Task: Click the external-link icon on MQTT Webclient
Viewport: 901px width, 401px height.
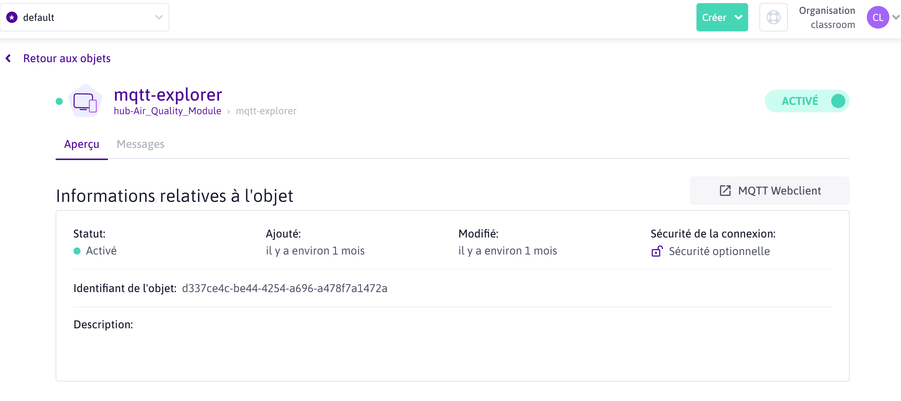Action: [x=724, y=191]
